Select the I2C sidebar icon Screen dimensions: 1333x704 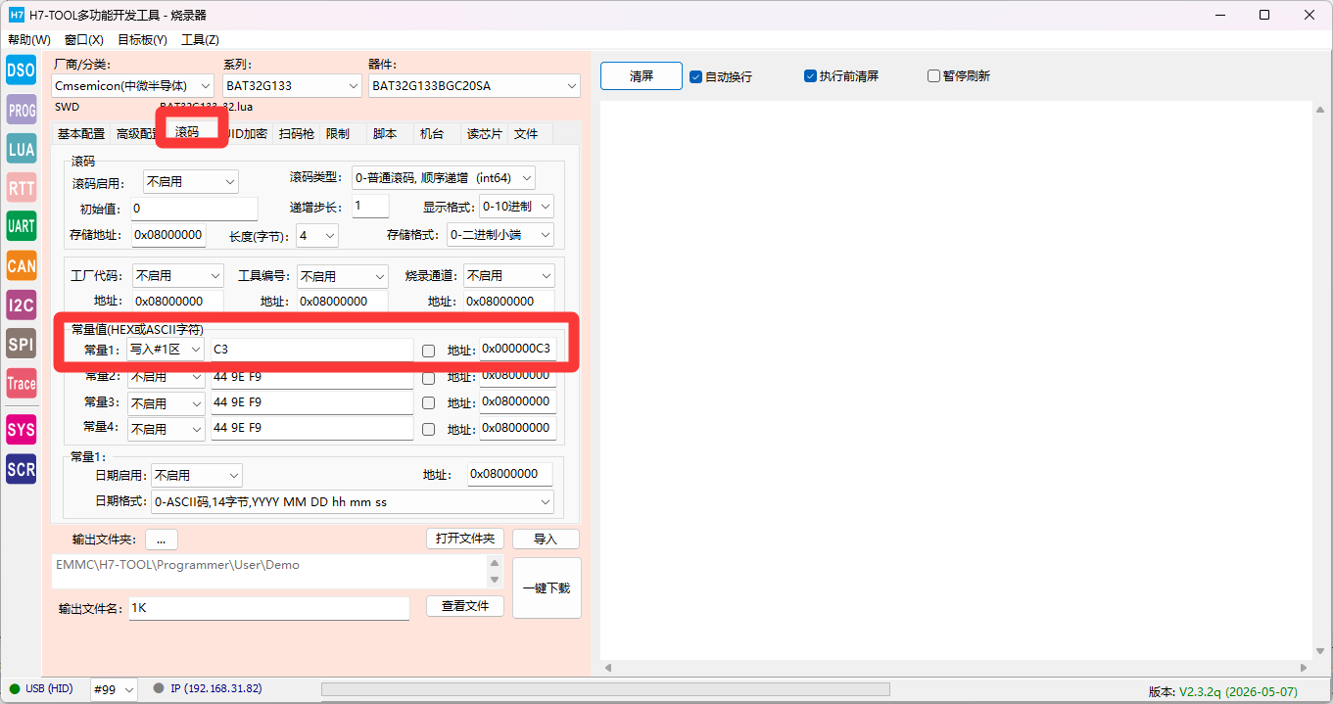point(22,305)
